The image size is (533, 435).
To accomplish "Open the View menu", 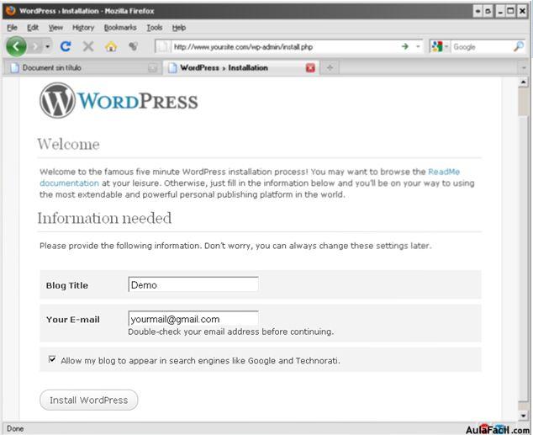I will [55, 28].
